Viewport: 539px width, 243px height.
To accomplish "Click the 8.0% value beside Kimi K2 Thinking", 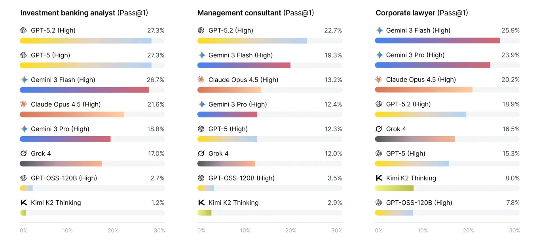I will (512, 178).
